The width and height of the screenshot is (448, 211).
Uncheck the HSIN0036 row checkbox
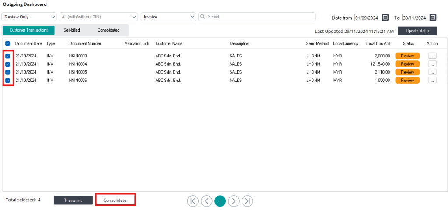pos(8,81)
